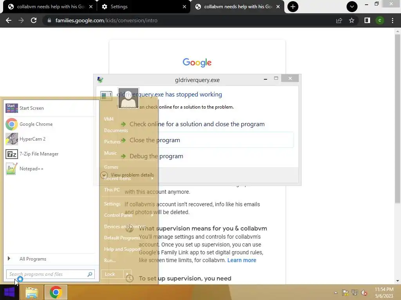Bookmark this page with star

point(352,20)
